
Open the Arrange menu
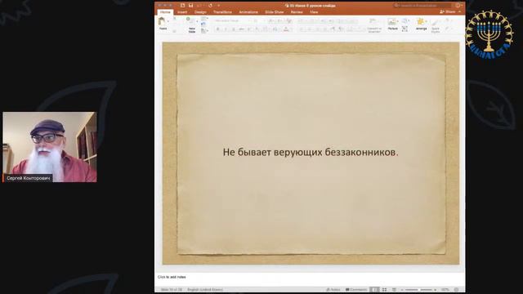tap(421, 24)
